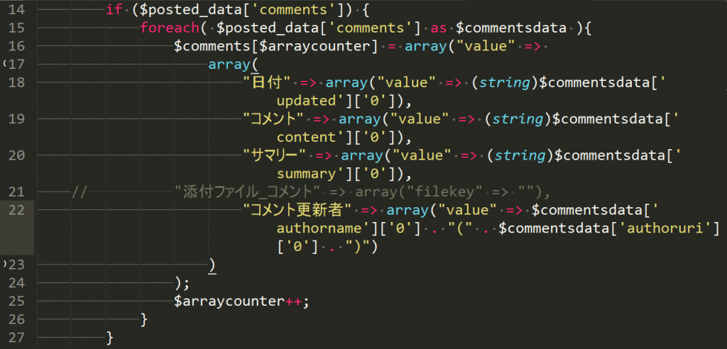Click the underlined closing parenthesis on line 23
Viewport: 727px width, 349px height.
pyautogui.click(x=212, y=265)
